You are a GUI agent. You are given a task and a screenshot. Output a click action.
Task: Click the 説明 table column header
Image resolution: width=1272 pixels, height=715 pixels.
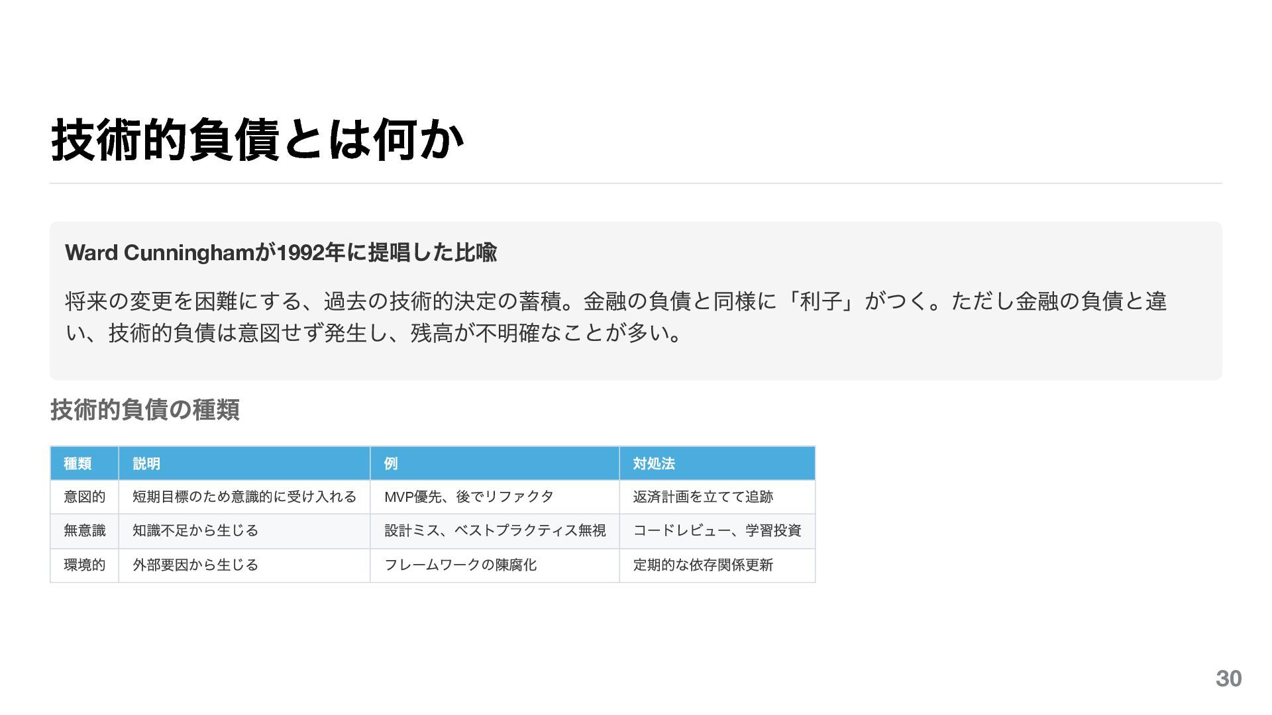[x=146, y=463]
